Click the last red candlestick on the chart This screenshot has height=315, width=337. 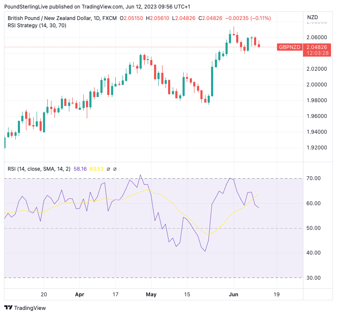coord(259,44)
